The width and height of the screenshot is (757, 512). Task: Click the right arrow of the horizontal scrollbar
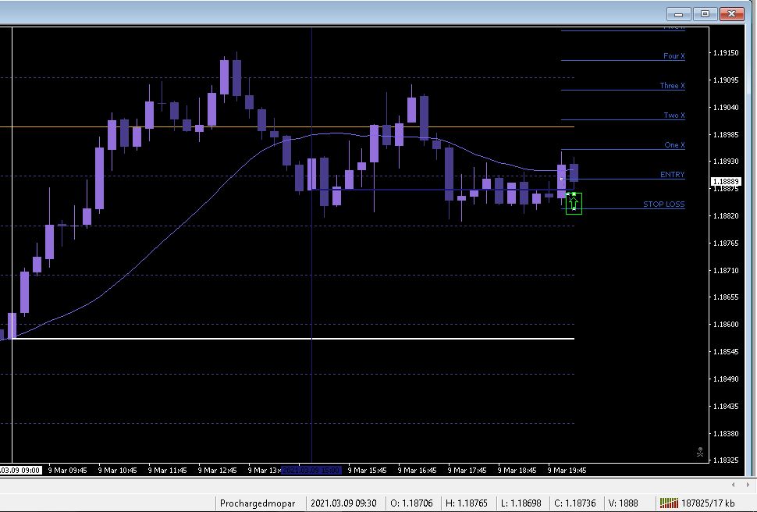[747, 482]
